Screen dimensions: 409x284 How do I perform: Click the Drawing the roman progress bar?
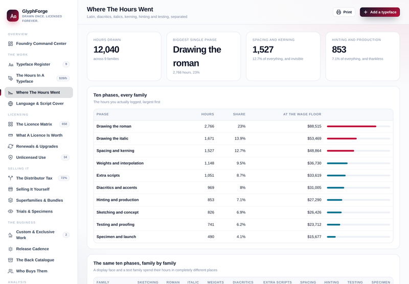tap(358, 126)
